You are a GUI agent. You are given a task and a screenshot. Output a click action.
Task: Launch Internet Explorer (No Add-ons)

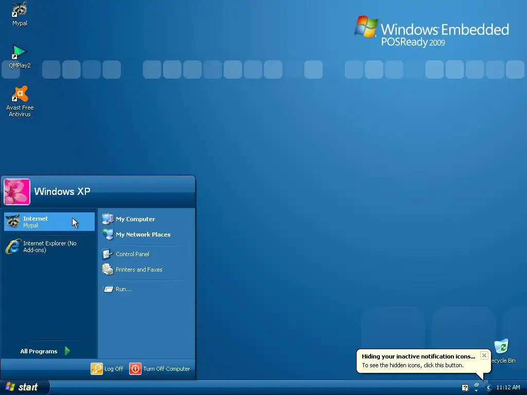click(x=49, y=246)
